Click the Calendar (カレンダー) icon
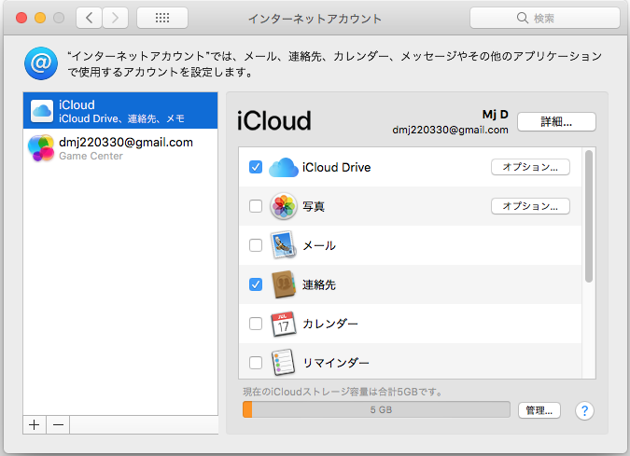Screen dimensions: 630x456 [x=283, y=324]
